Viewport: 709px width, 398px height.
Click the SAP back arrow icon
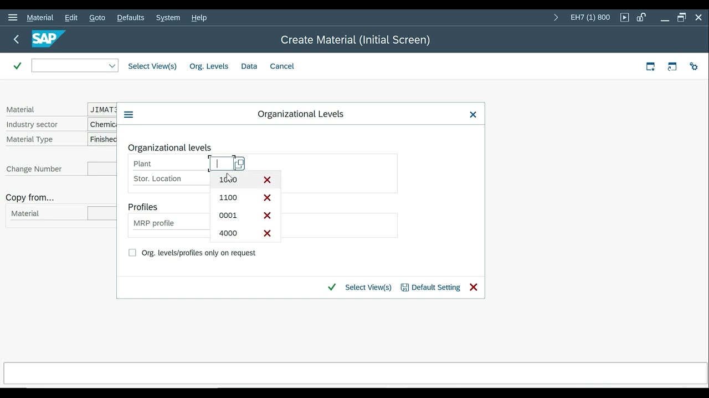16,39
